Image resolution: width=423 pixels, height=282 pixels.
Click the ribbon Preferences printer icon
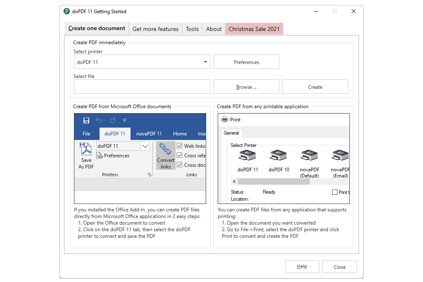100,156
